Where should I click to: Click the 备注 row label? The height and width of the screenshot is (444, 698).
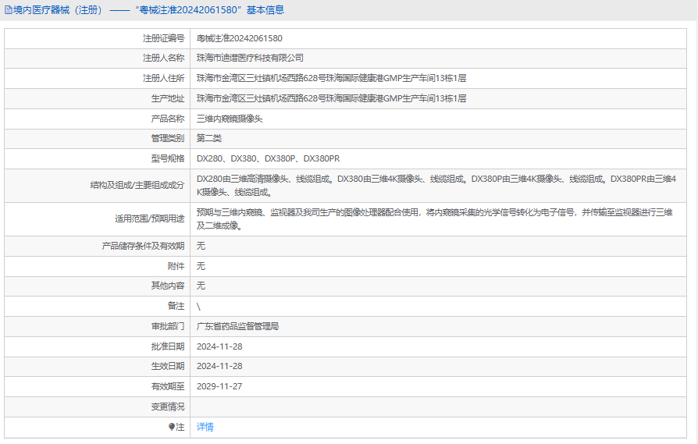pyautogui.click(x=176, y=306)
